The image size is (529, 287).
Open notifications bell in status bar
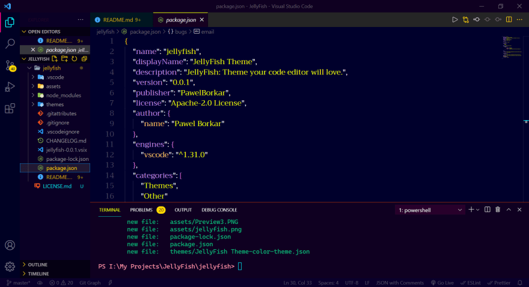pos(520,283)
